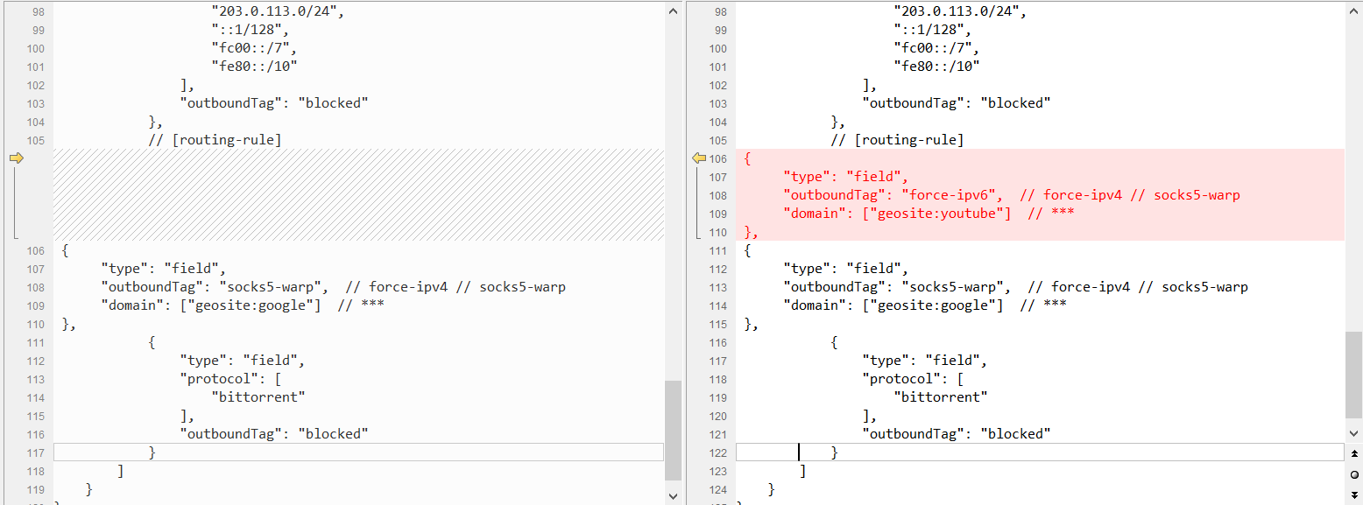The height and width of the screenshot is (505, 1363).
Task: Click line number 106 in right pane
Action: (718, 158)
